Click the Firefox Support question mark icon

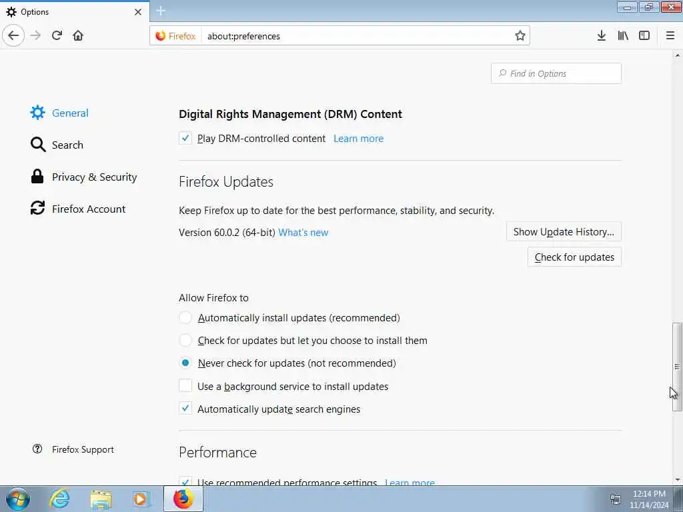pos(37,449)
